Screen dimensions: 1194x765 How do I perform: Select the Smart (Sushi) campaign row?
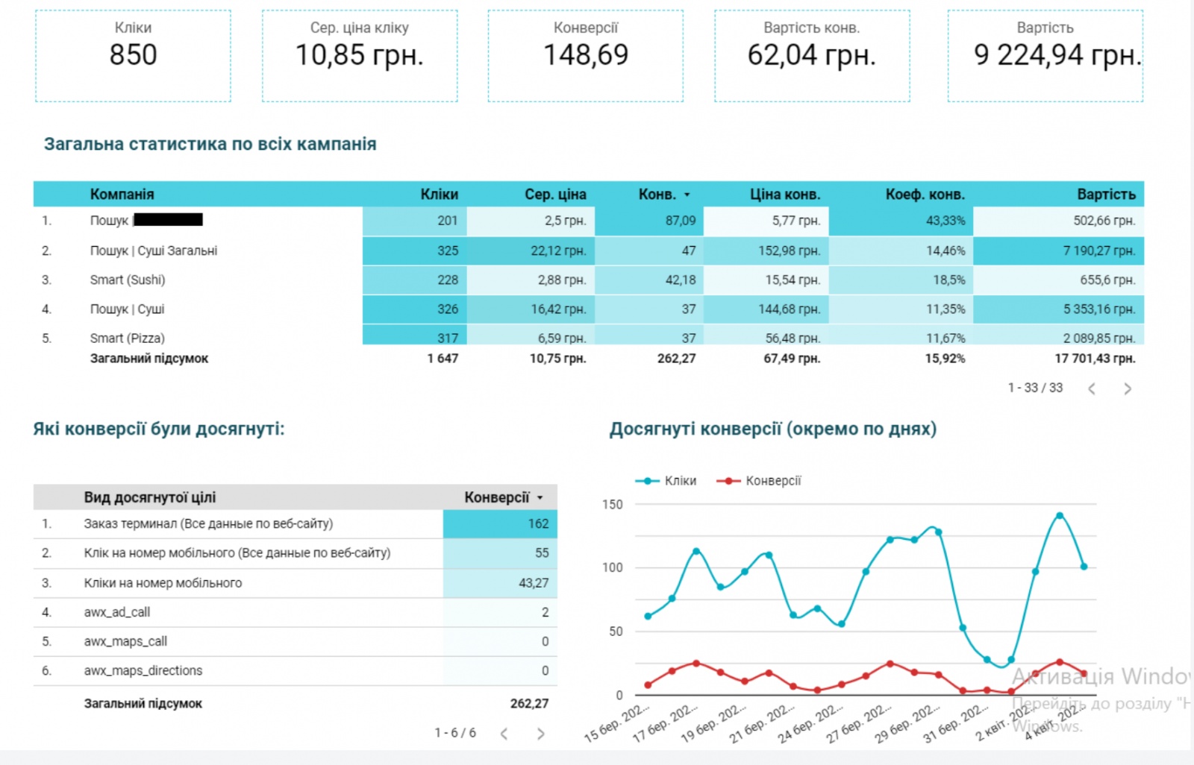point(128,280)
